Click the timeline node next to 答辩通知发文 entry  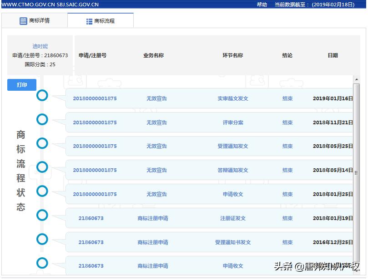point(42,167)
